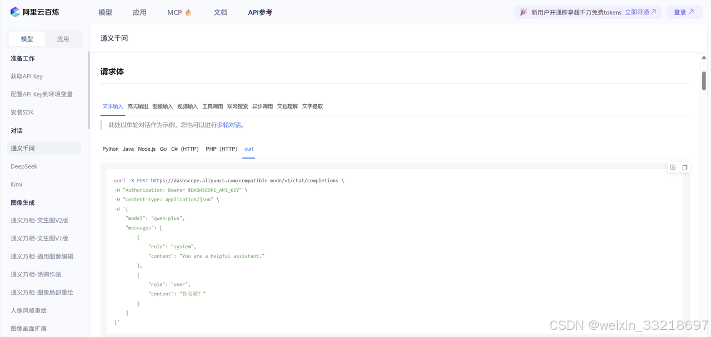This screenshot has height=337, width=711.
Task: Switch code sample to Go
Action: tap(163, 149)
